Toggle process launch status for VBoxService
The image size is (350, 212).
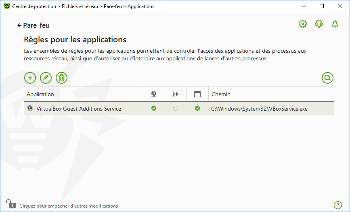197,108
